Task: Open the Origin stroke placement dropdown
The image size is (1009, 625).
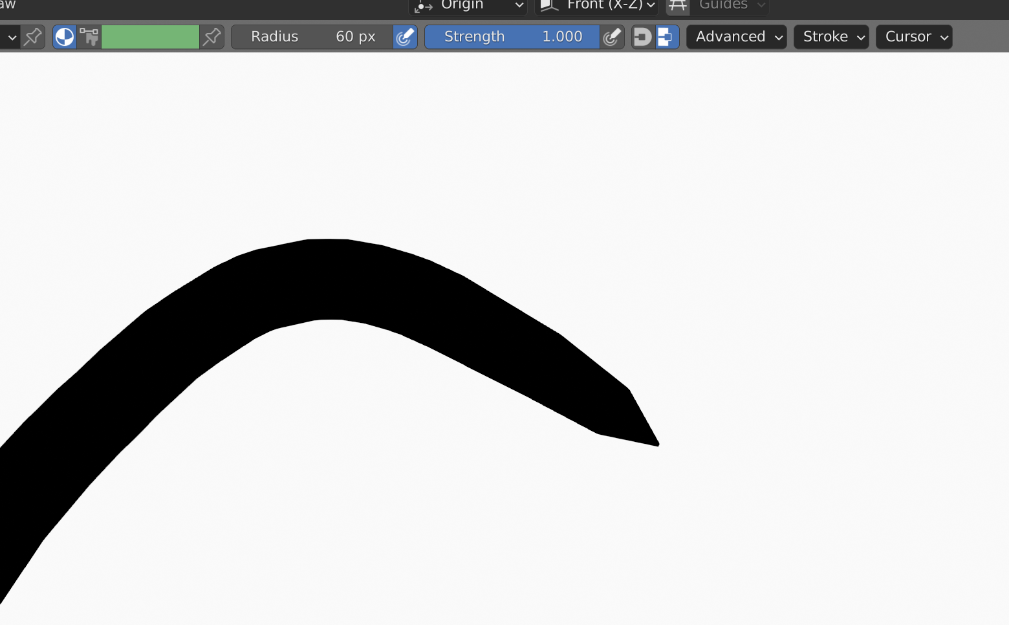Action: tap(468, 6)
